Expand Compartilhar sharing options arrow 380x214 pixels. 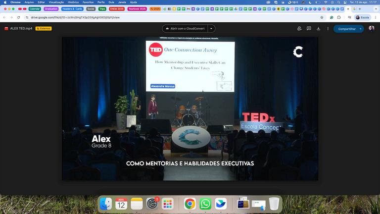[361, 29]
